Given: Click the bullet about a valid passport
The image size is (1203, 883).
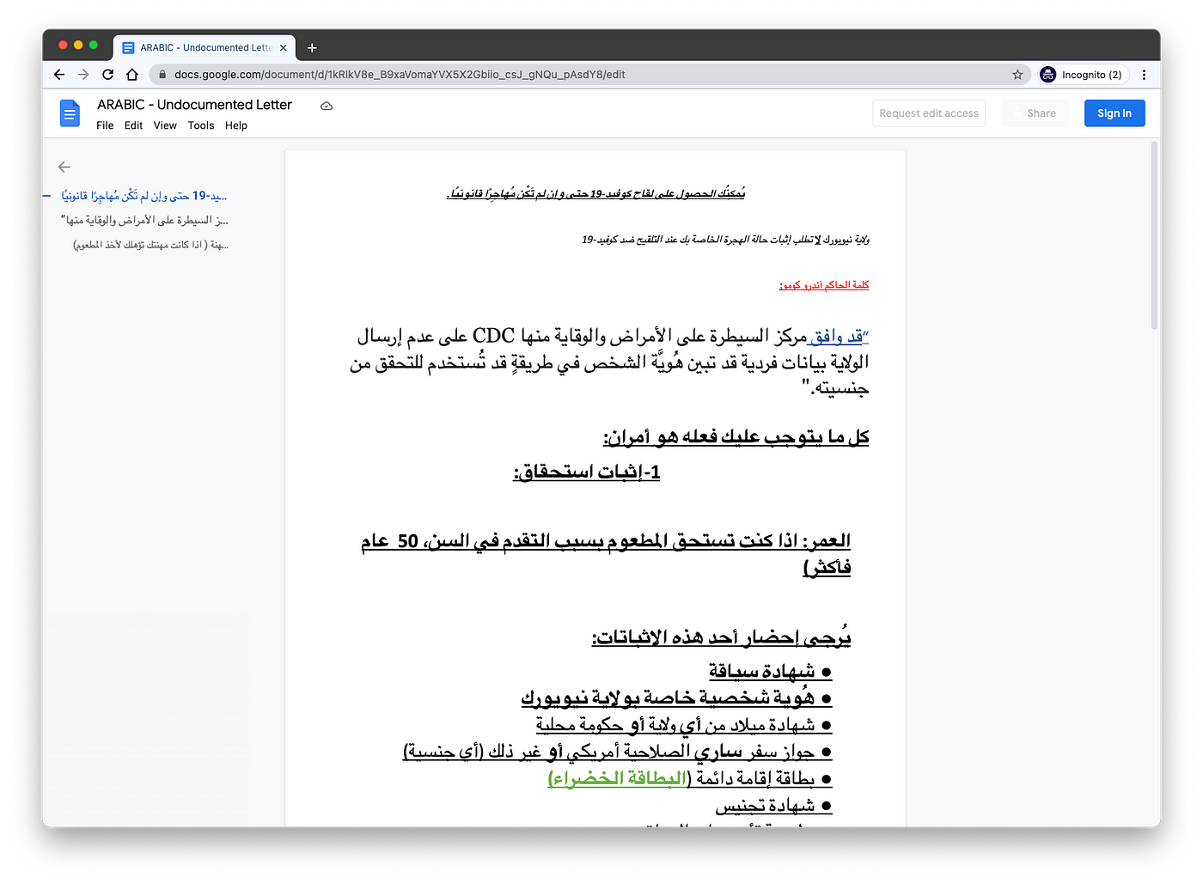Looking at the screenshot, I should tap(609, 752).
